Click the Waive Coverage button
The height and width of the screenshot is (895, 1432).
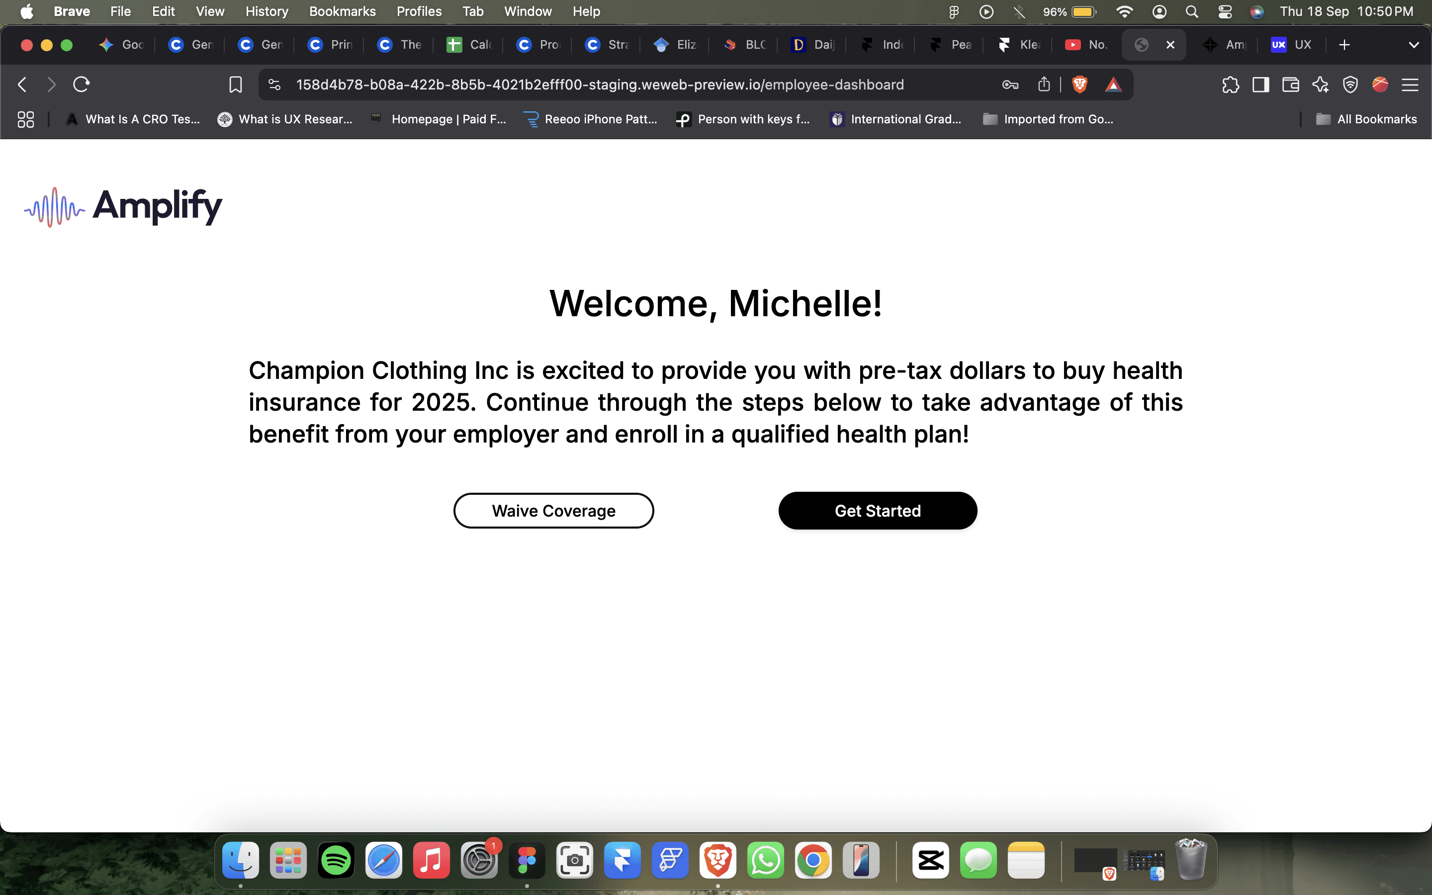(x=553, y=510)
